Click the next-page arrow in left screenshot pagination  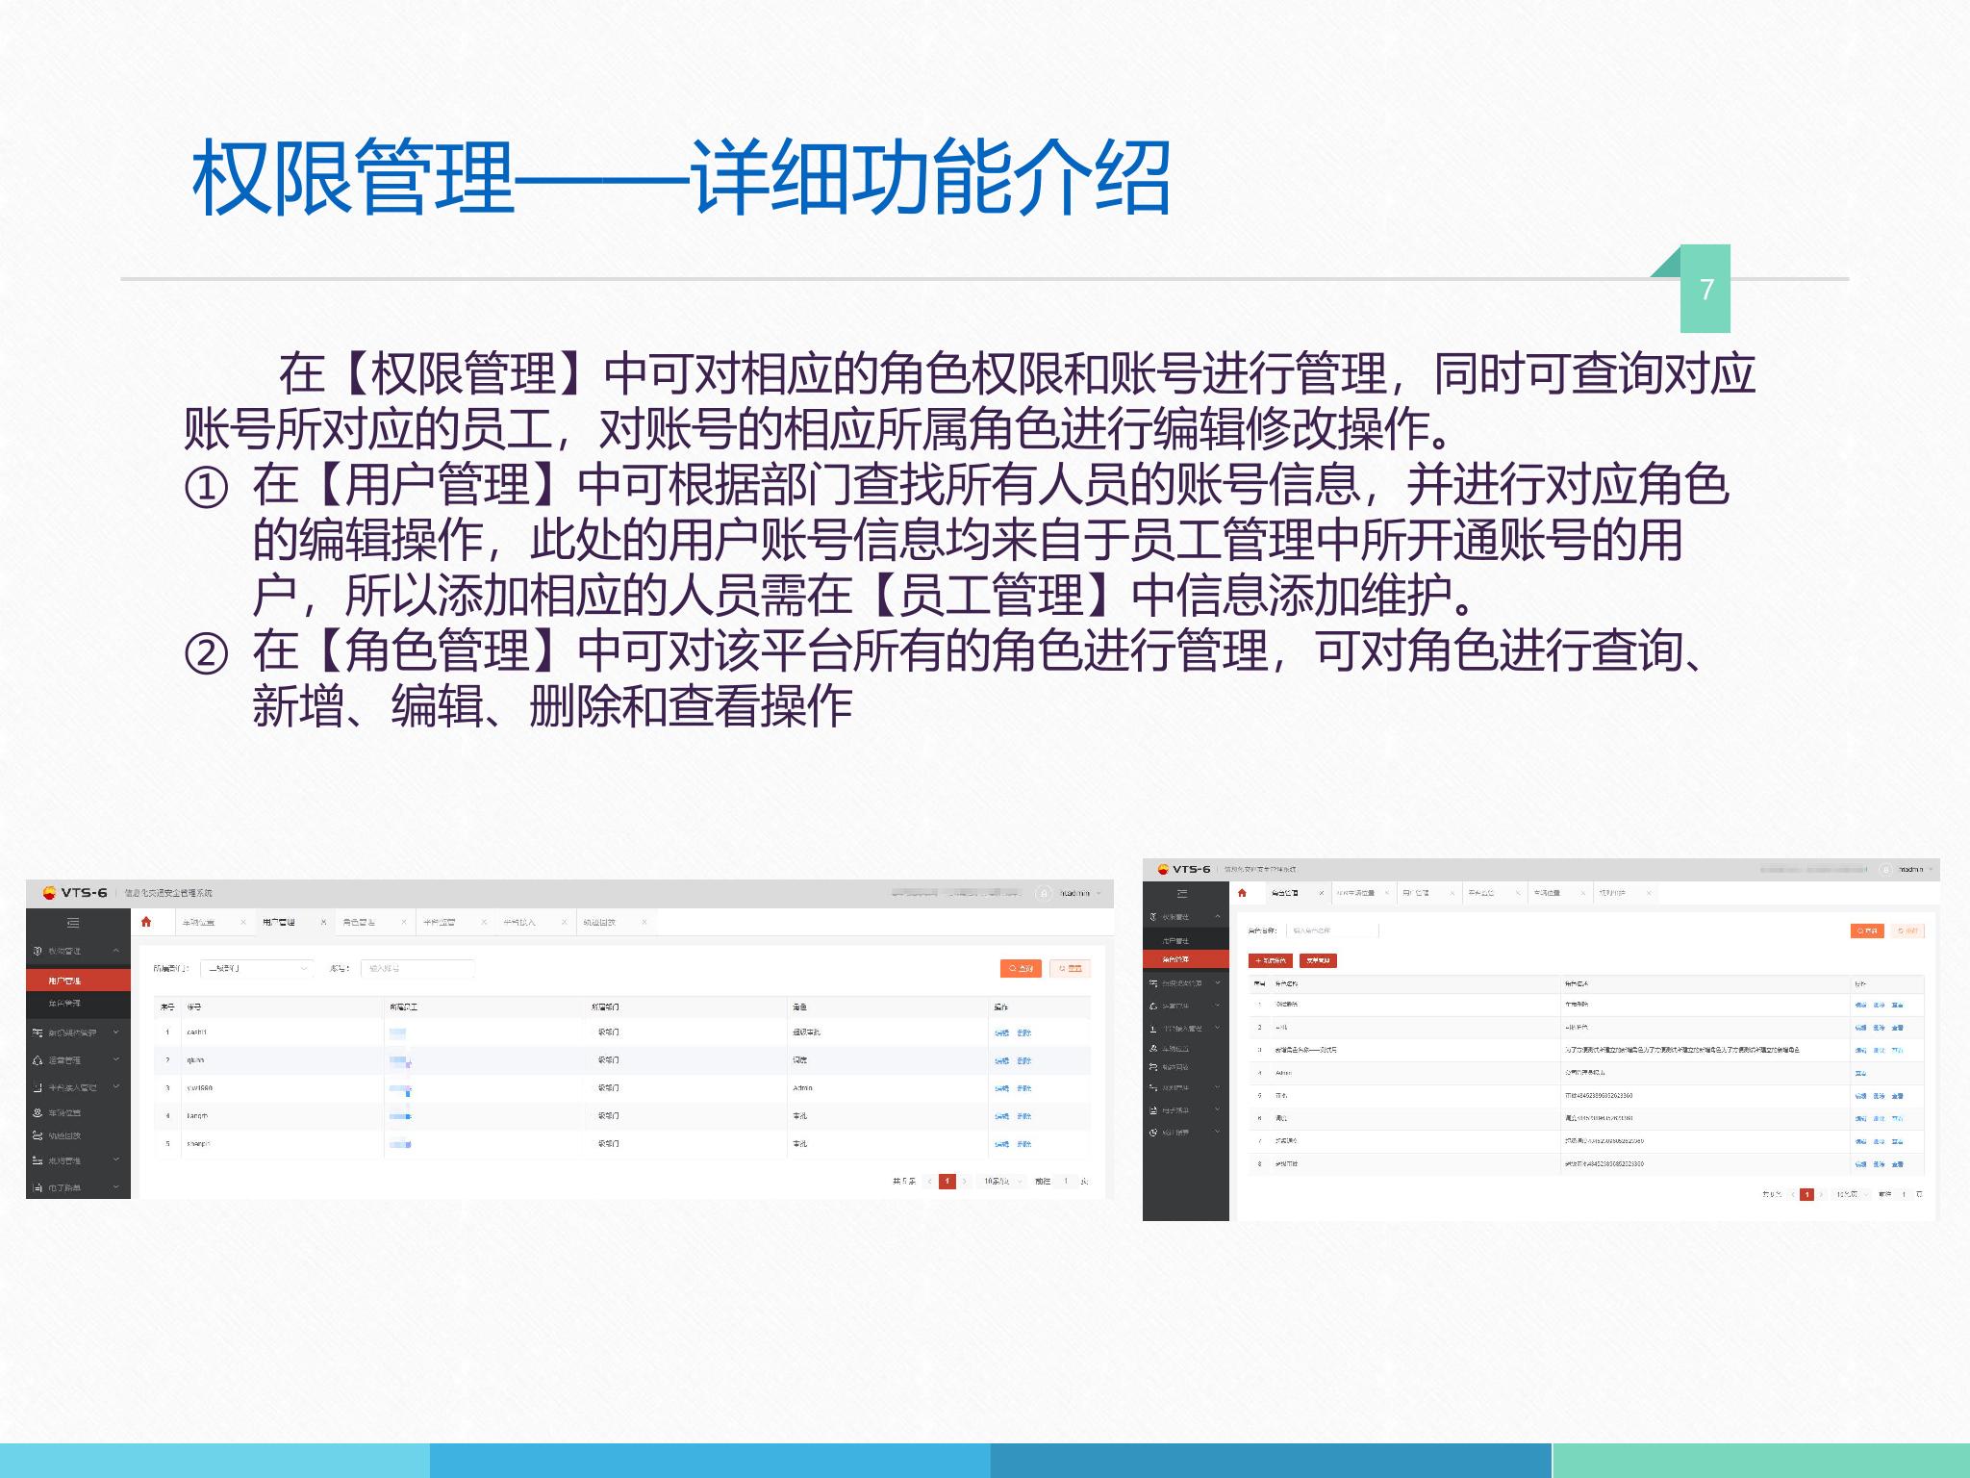[x=965, y=1182]
